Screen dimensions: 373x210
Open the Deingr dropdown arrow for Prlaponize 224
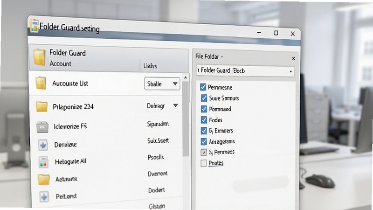click(x=176, y=105)
